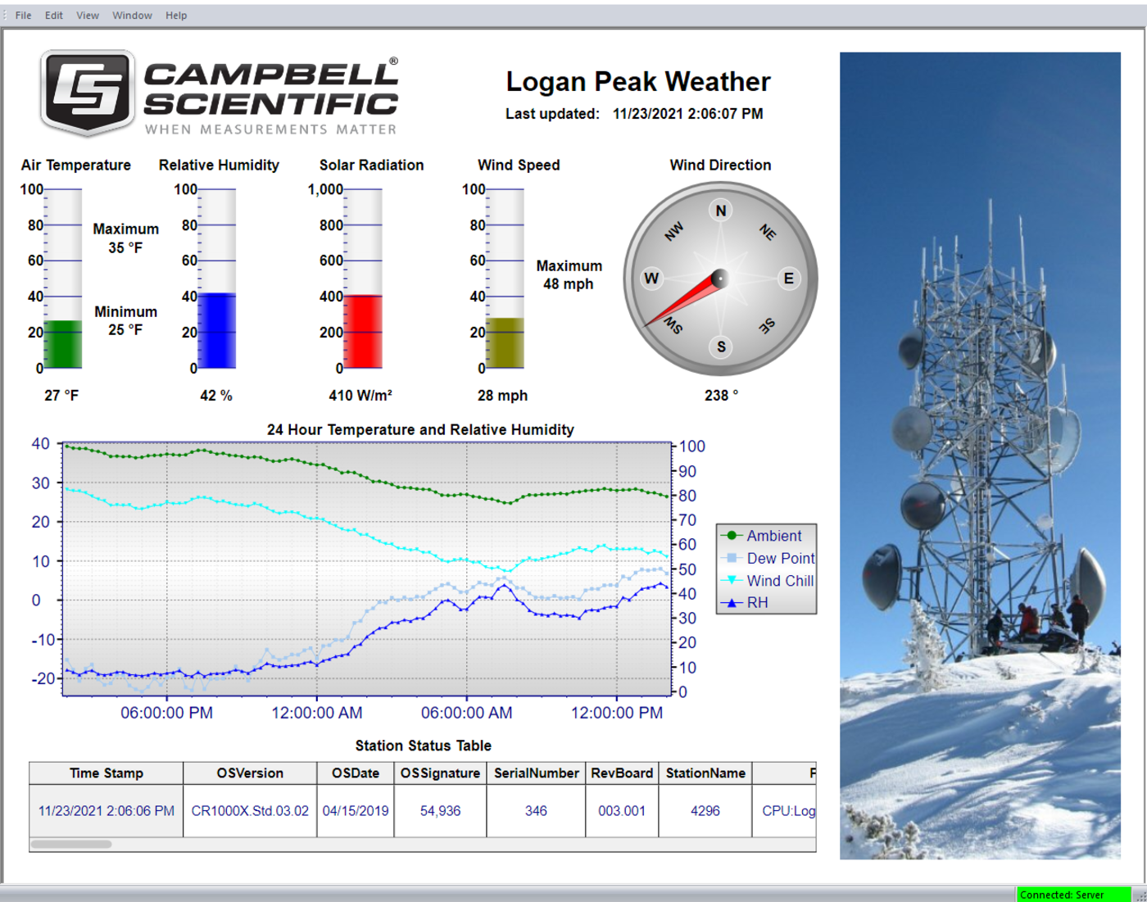1147x902 pixels.
Task: Click the Time Stamp column header
Action: (x=107, y=773)
